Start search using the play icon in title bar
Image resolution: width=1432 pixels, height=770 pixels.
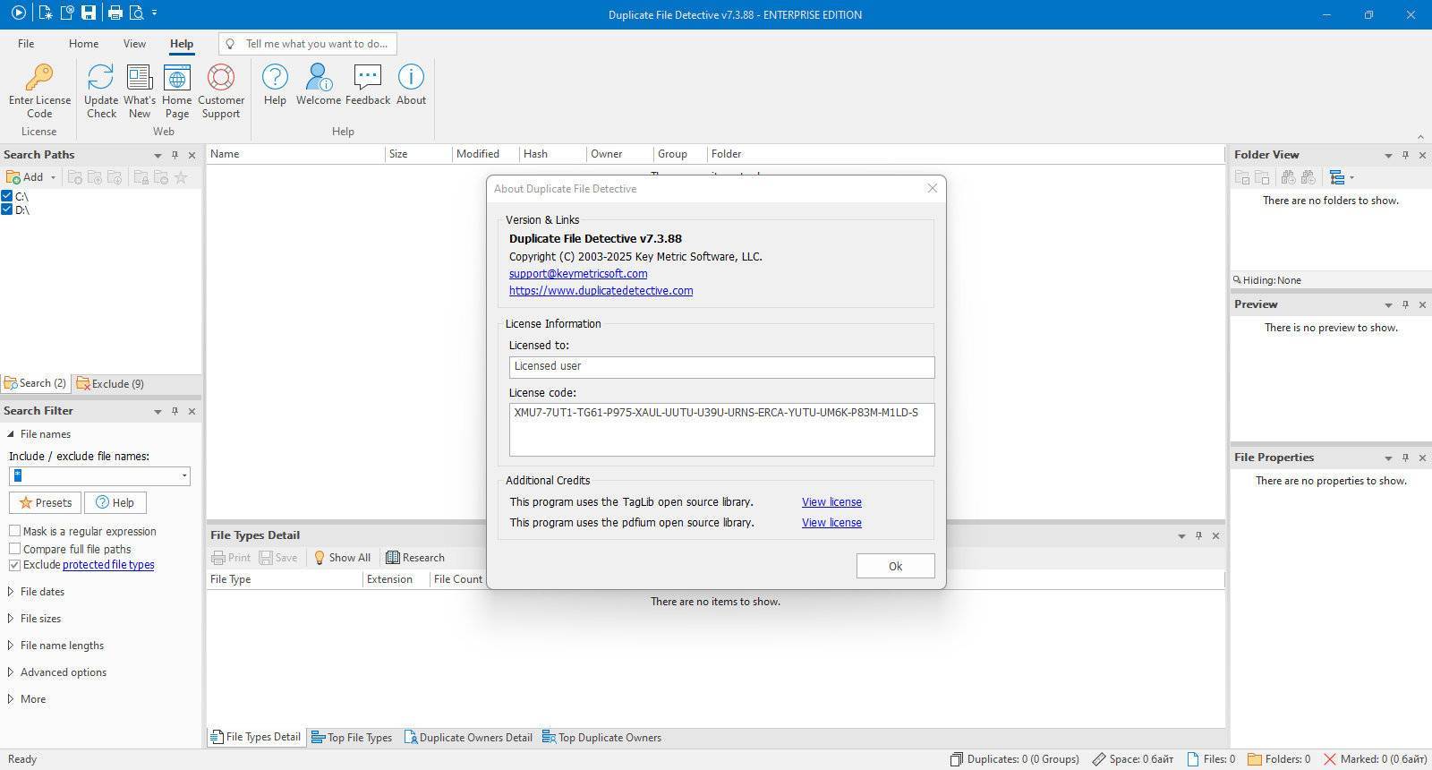pyautogui.click(x=18, y=13)
